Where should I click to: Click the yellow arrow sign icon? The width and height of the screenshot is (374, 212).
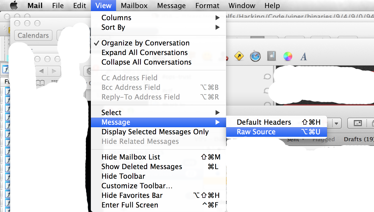239,56
